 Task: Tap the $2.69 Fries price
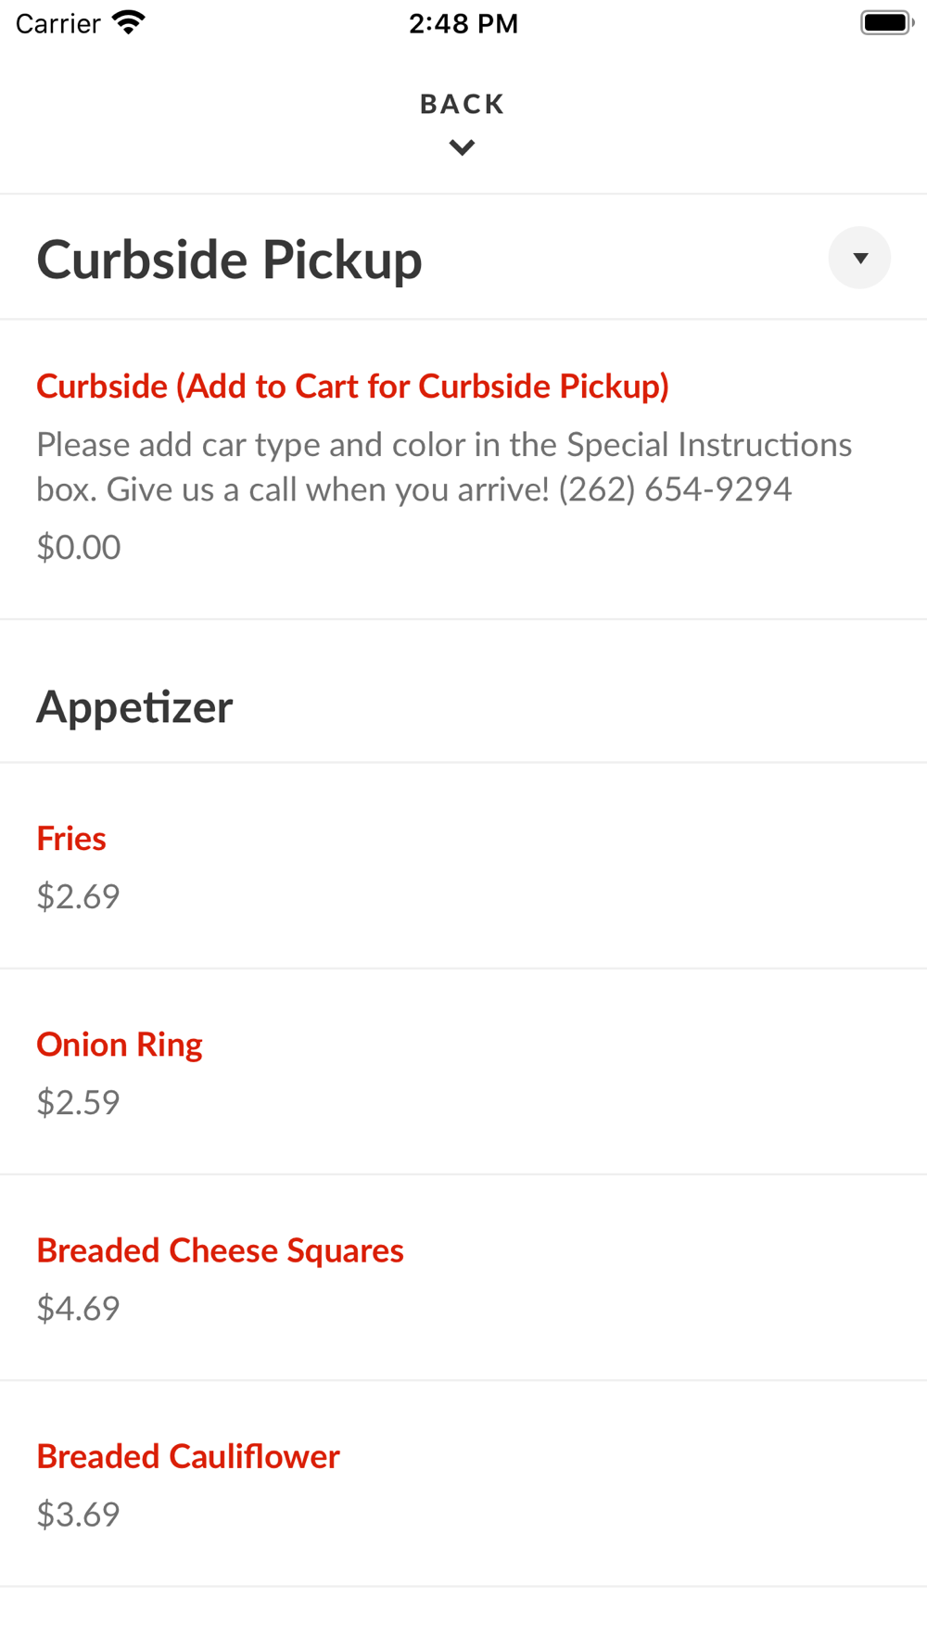point(78,895)
